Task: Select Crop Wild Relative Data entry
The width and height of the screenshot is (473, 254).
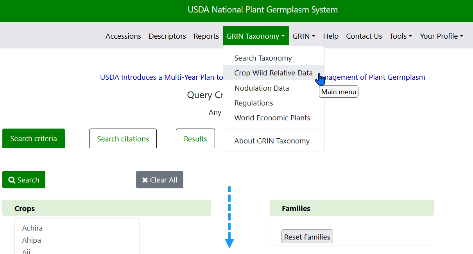Action: pyautogui.click(x=274, y=73)
